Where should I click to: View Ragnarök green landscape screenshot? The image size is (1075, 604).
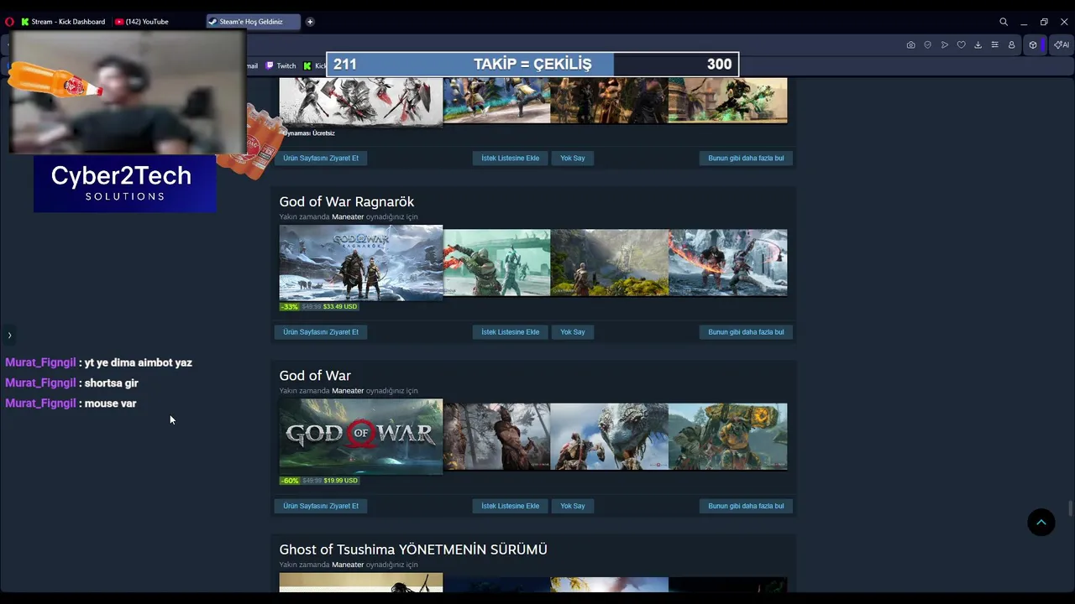(610, 263)
